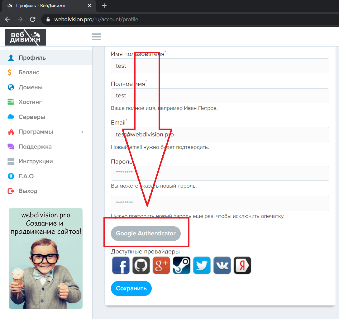Click Выход to log out
The image size is (339, 319).
(x=28, y=191)
